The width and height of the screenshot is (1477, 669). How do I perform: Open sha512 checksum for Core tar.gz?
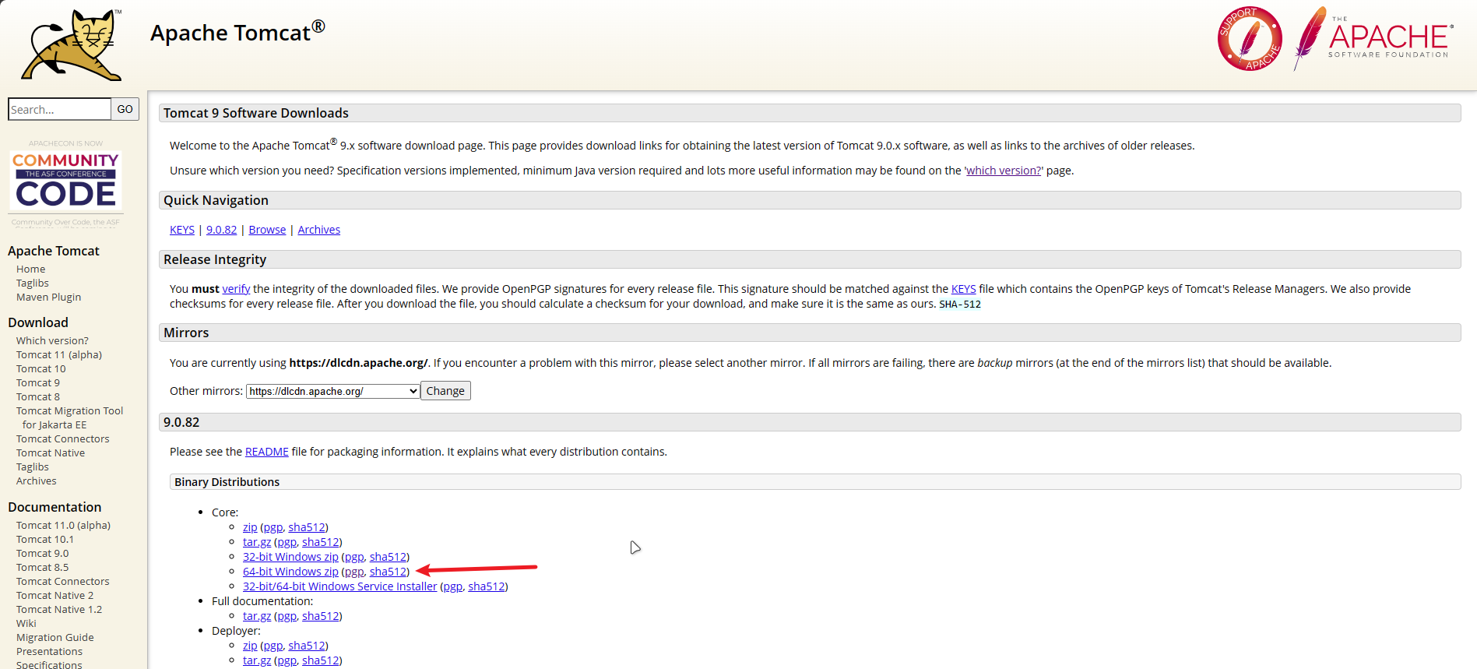[321, 542]
